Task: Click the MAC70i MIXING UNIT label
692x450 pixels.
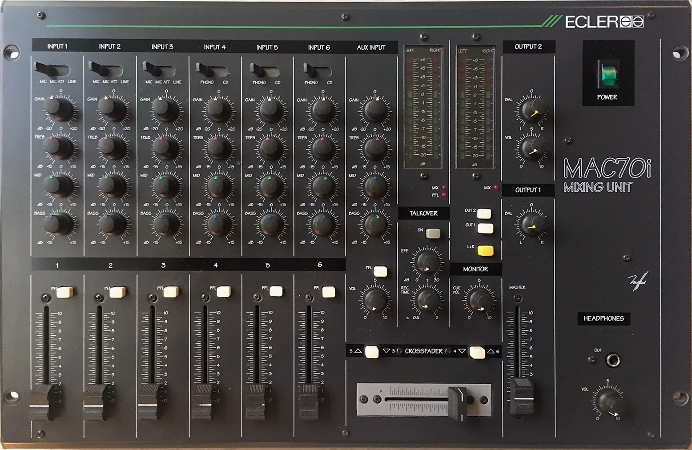Action: point(608,175)
